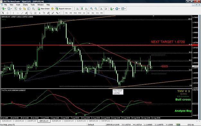Click the Periods clock icon
Image resolution: width=201 pixels, height=126 pixels.
(117, 9)
